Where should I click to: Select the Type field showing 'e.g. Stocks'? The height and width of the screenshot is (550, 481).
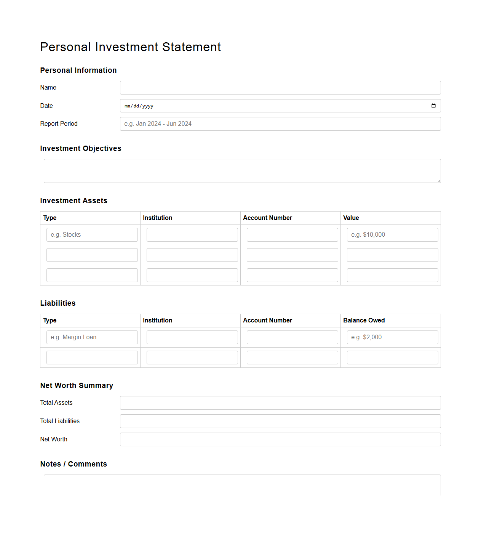tap(92, 234)
